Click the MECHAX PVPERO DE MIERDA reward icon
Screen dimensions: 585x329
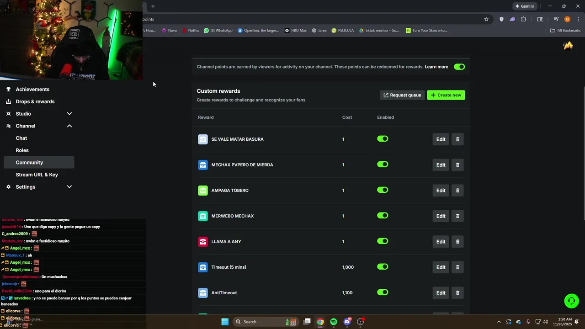coord(203,165)
